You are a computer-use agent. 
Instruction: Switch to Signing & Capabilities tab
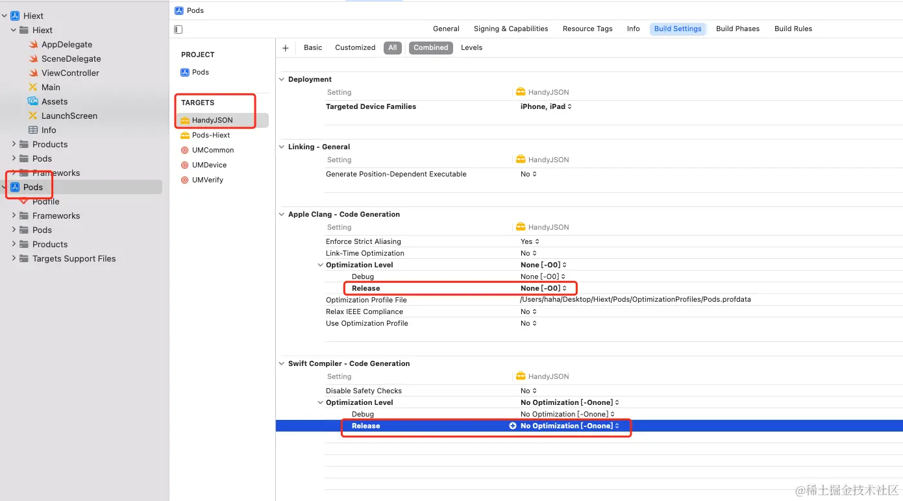click(511, 29)
